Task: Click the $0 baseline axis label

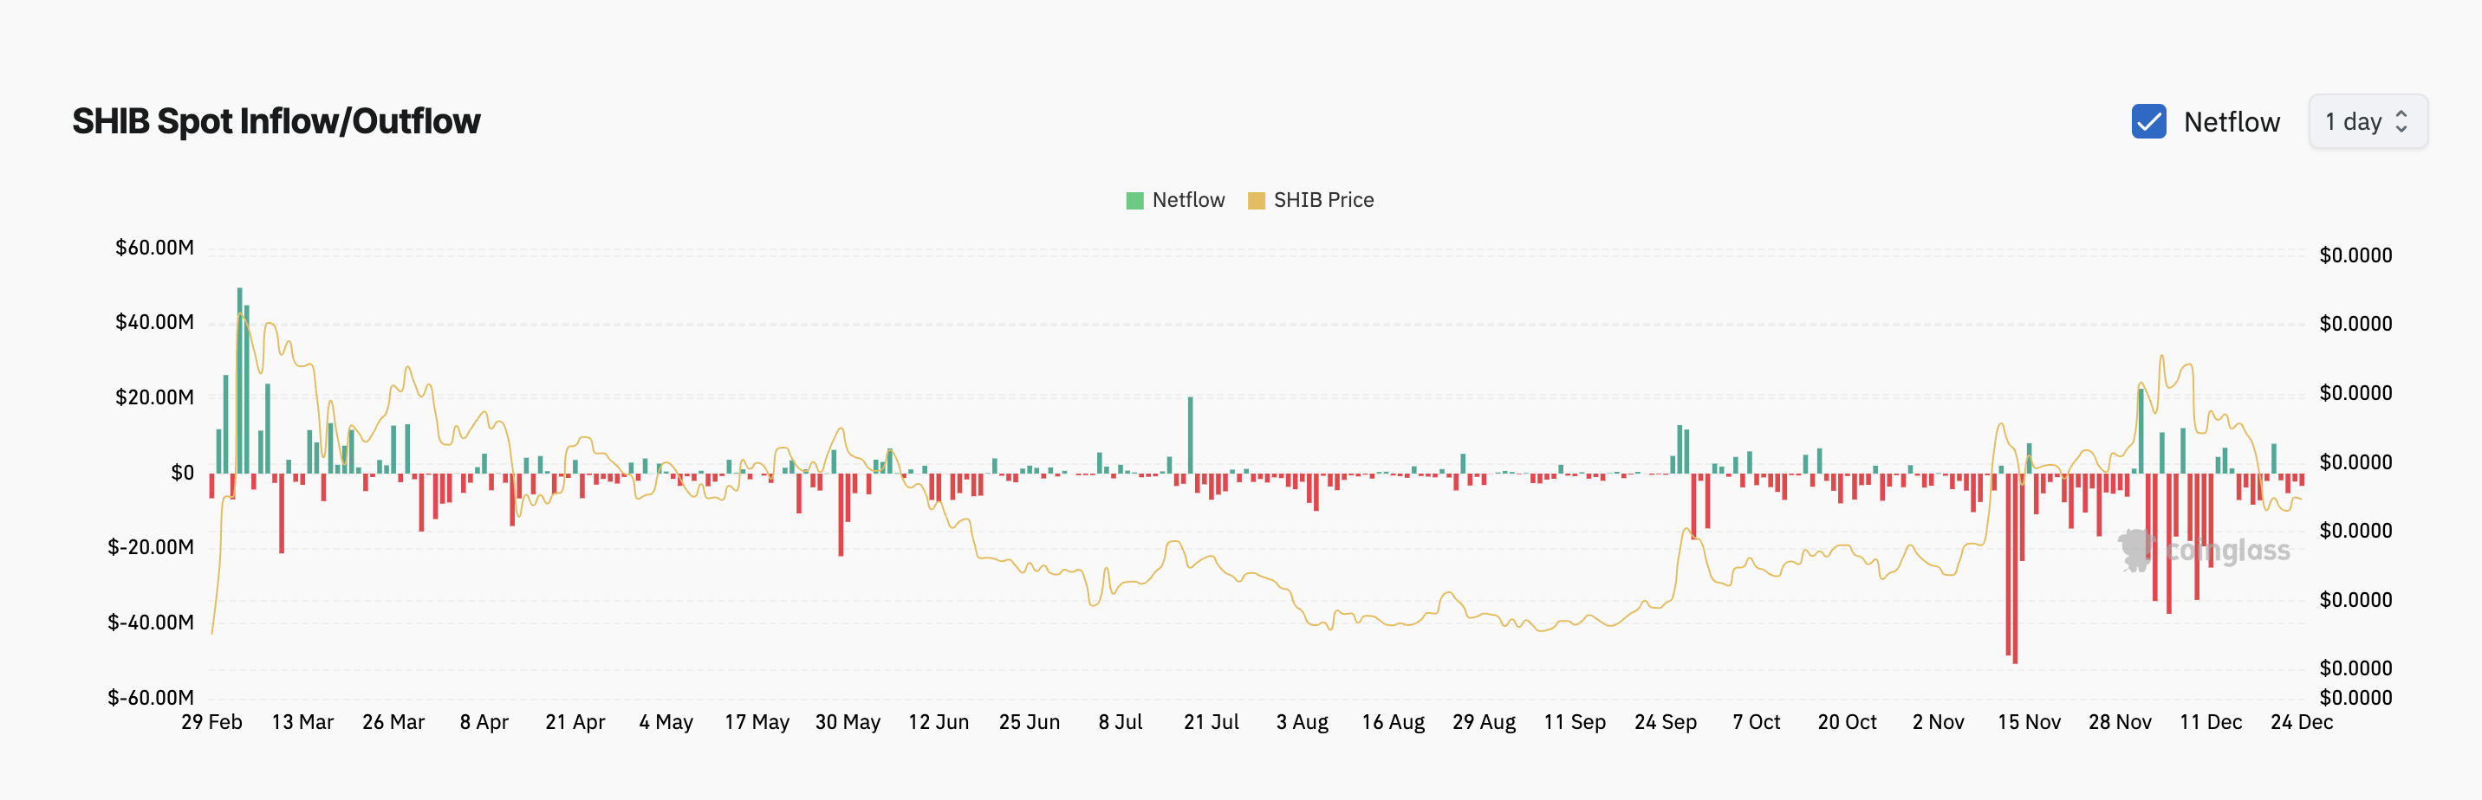Action: tap(182, 473)
